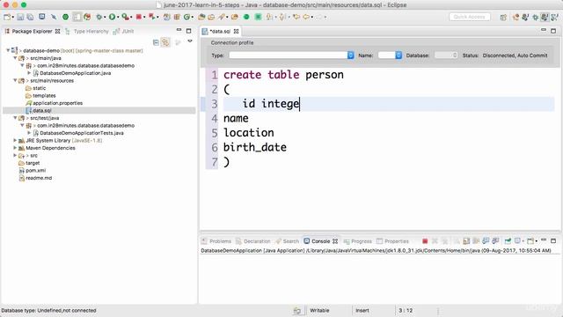Viewport: 563px width, 317px height.
Task: Collapse the src/test/java folder
Action: coord(15,118)
